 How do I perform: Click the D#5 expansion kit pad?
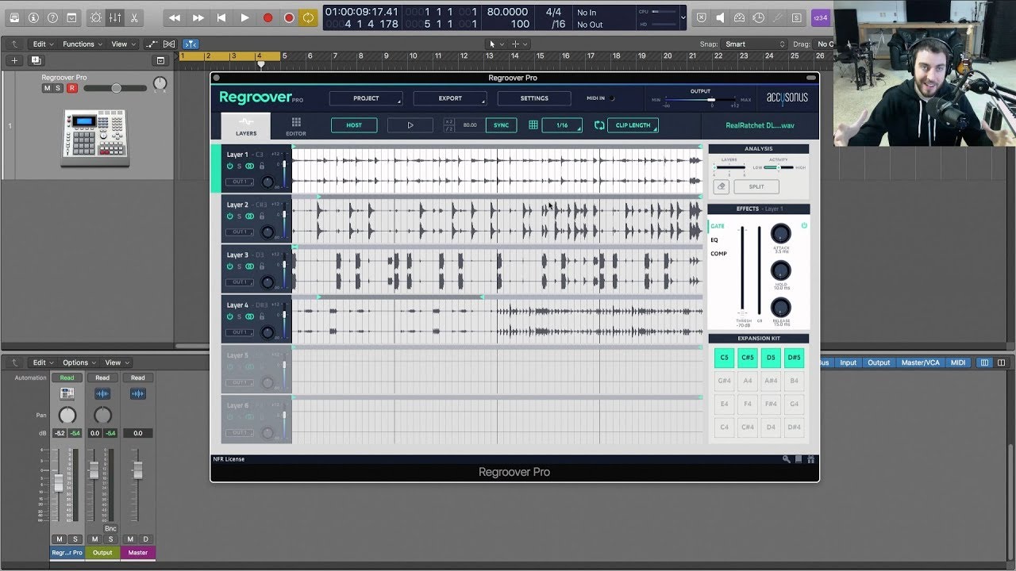pos(794,358)
